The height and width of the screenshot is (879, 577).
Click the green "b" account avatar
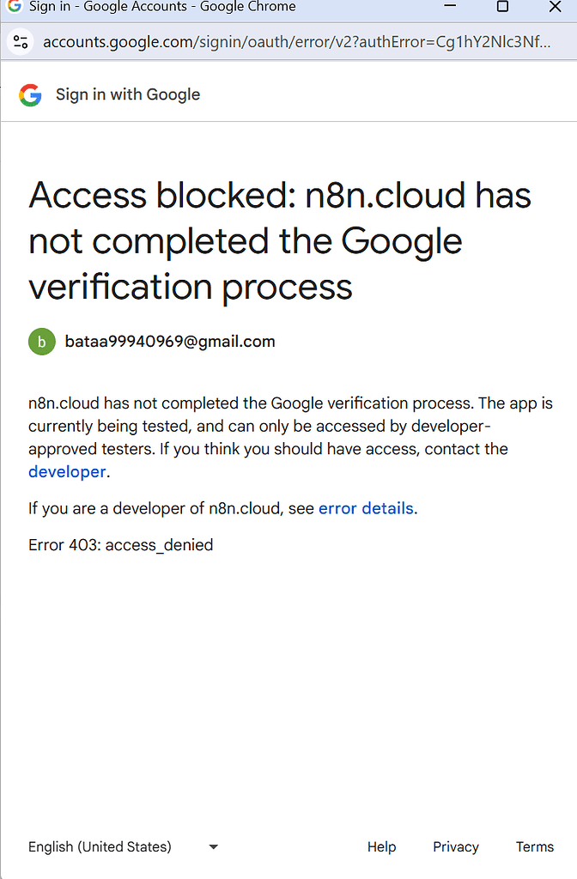41,341
